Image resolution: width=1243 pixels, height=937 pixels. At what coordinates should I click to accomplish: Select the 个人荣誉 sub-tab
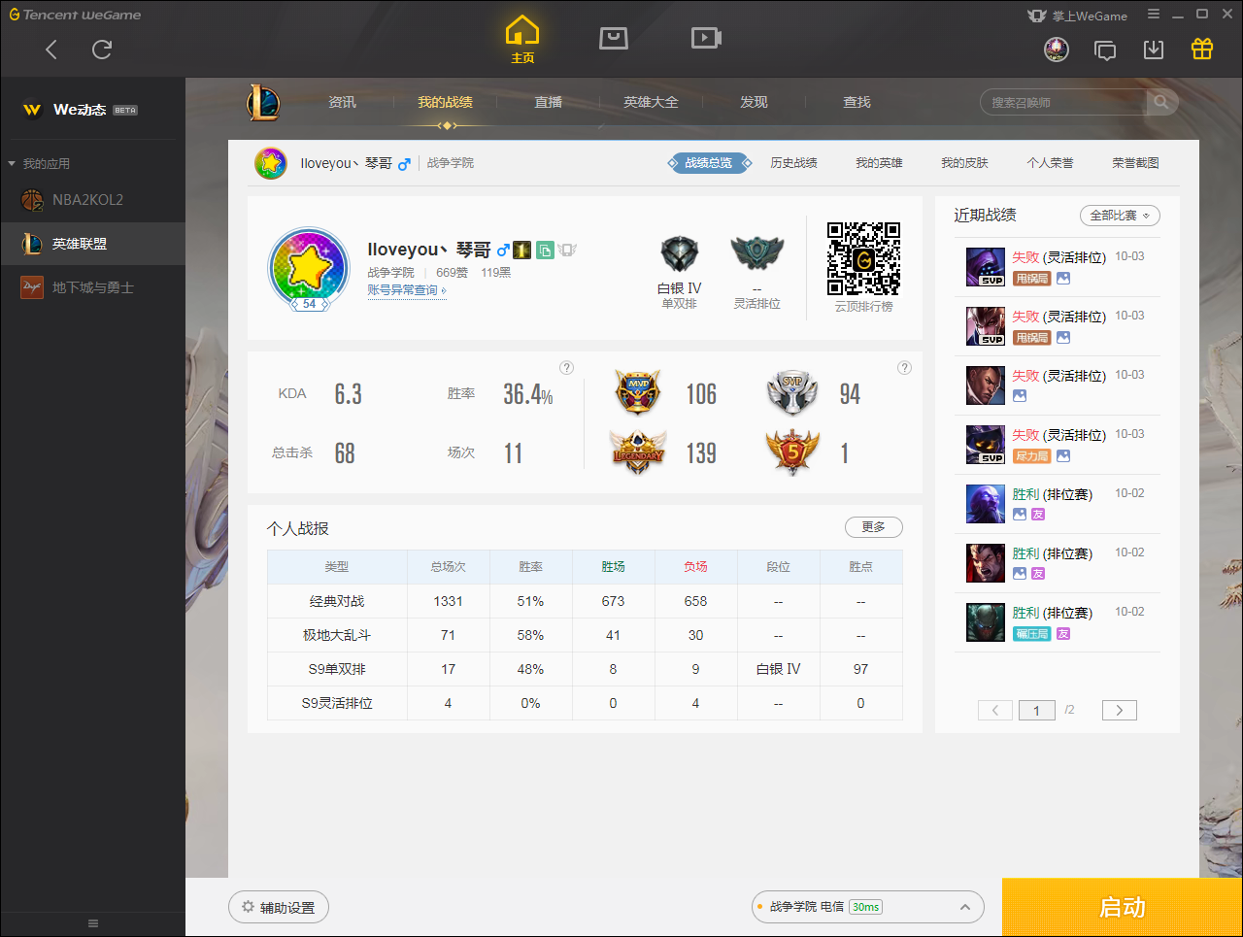pyautogui.click(x=1050, y=163)
